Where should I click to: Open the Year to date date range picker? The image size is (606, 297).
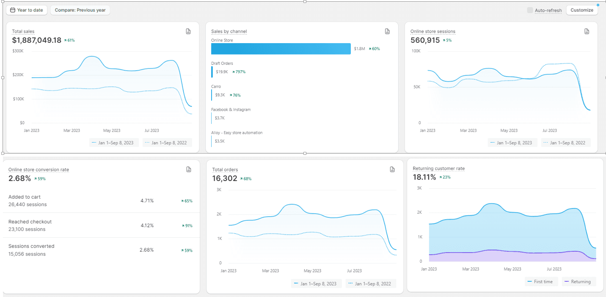(27, 10)
